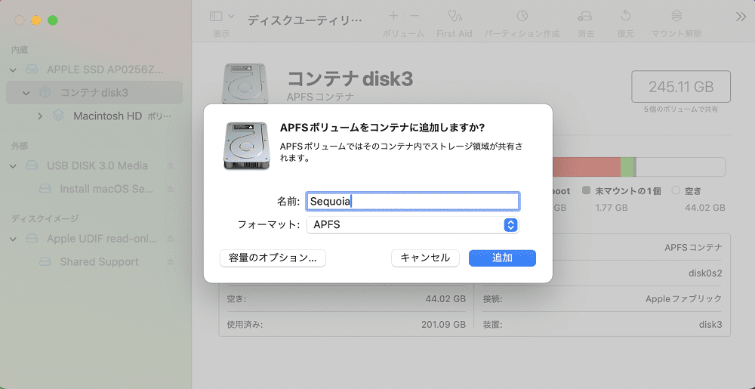Click the コンテナ disk3 cube icon
The width and height of the screenshot is (755, 389).
pos(45,92)
